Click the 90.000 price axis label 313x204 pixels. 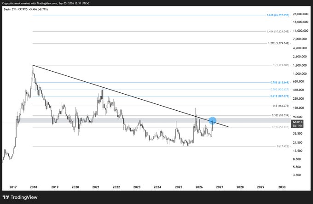tap(298, 117)
